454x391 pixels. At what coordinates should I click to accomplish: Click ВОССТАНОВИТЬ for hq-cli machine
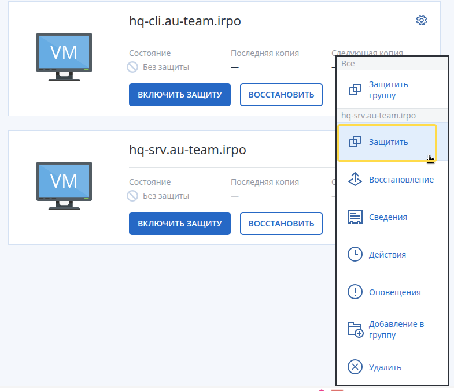281,95
